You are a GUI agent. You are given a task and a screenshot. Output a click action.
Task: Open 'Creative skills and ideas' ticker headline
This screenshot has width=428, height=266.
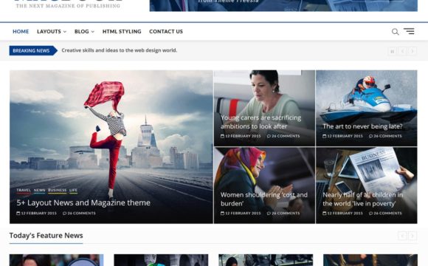tap(120, 50)
